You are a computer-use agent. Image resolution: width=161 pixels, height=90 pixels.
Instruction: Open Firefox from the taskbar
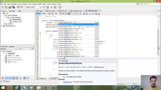[10, 88]
